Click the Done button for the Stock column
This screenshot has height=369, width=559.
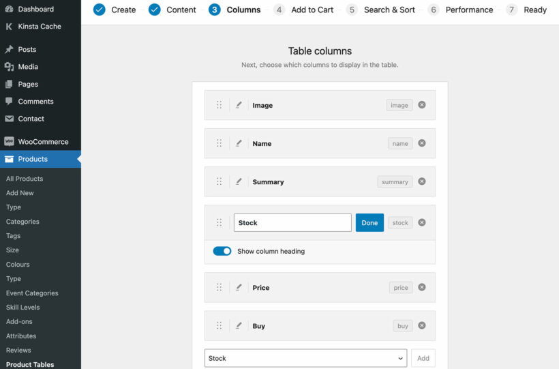pos(369,222)
